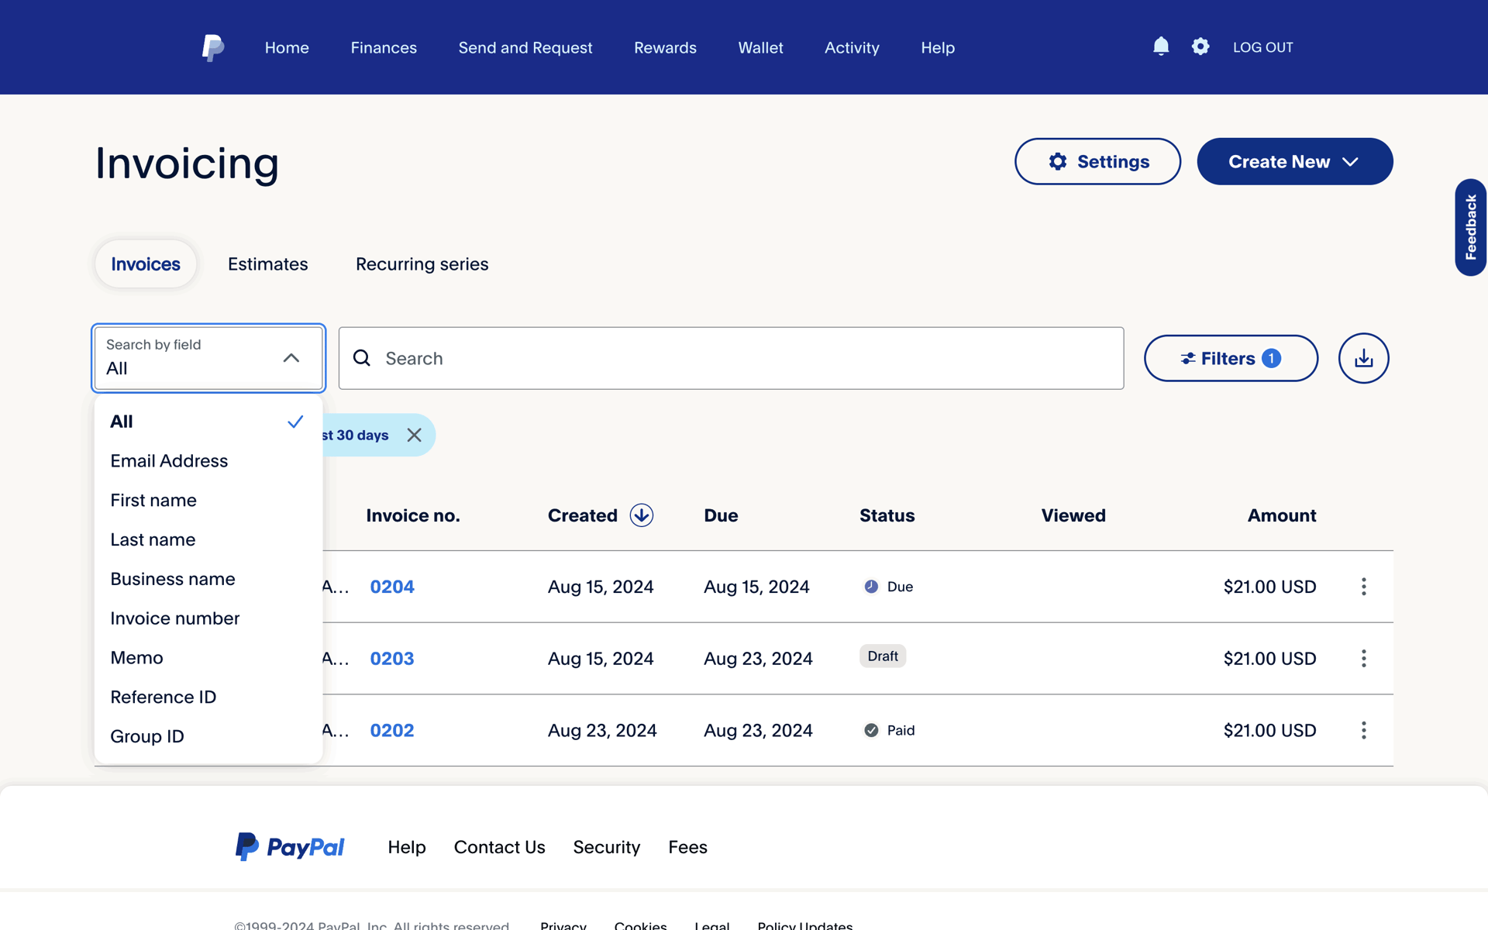Toggle sort arrow next to Created
This screenshot has width=1488, height=930.
coord(641,515)
